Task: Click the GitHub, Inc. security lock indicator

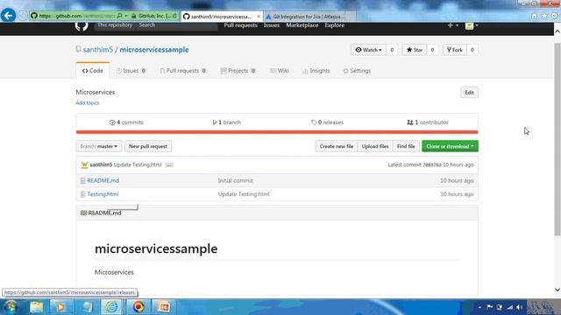Action: [151, 16]
